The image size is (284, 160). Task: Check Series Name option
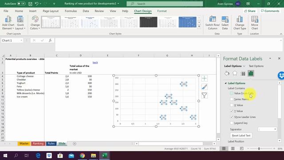[232, 99]
